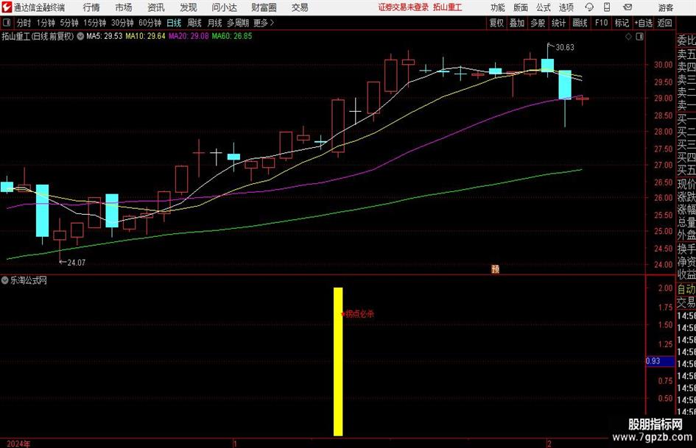Open dropdown arrow beside 乐淘公式网 indicator
Image resolution: width=696 pixels, height=448 pixels.
(5, 280)
